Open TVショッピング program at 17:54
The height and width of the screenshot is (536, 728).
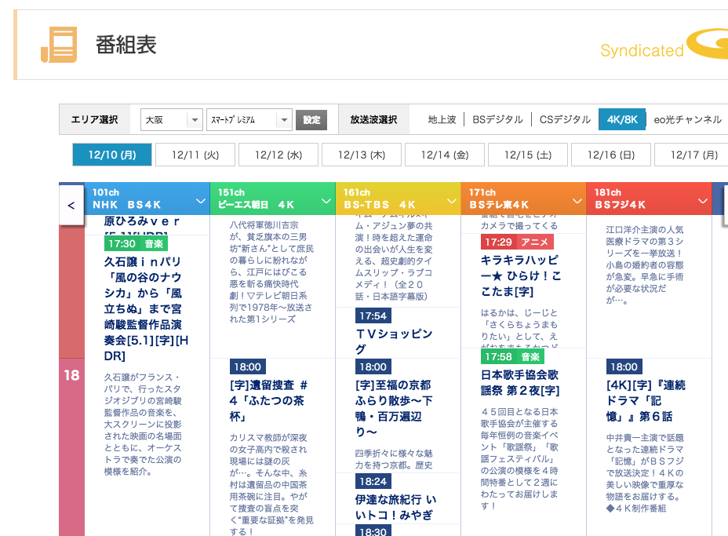click(394, 341)
